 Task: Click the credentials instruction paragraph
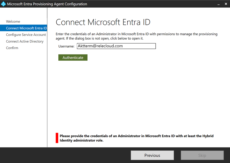tap(137, 36)
